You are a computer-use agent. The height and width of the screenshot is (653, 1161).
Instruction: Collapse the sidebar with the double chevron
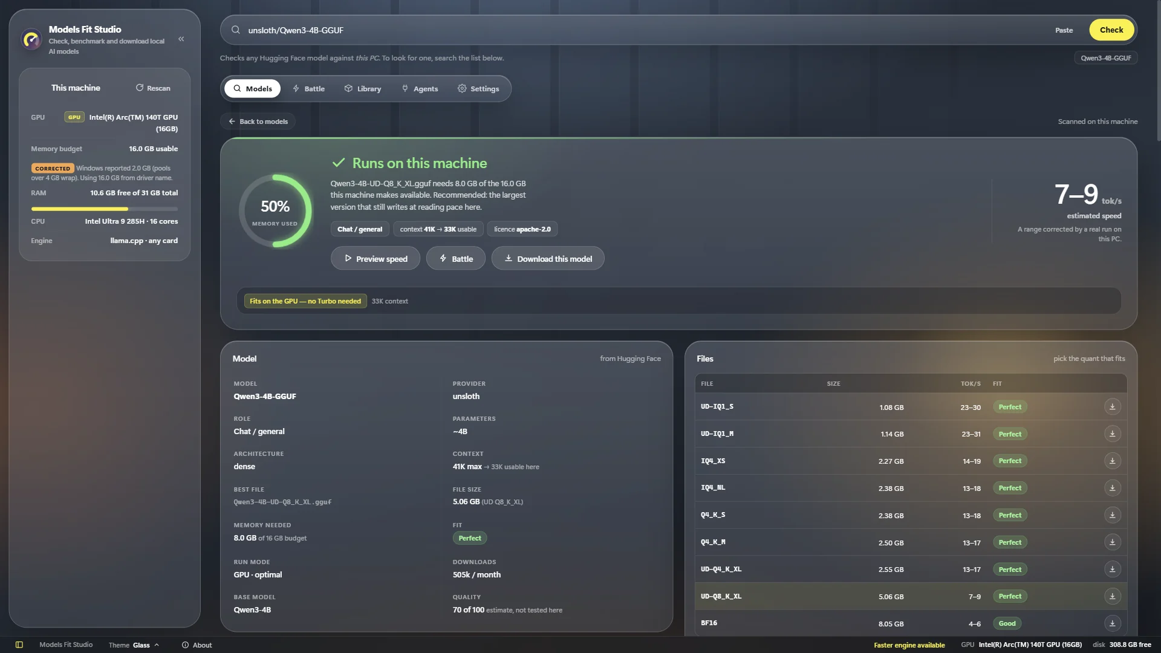coord(181,39)
